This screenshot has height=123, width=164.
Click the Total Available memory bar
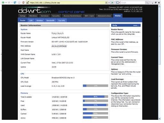(x=95, y=97)
